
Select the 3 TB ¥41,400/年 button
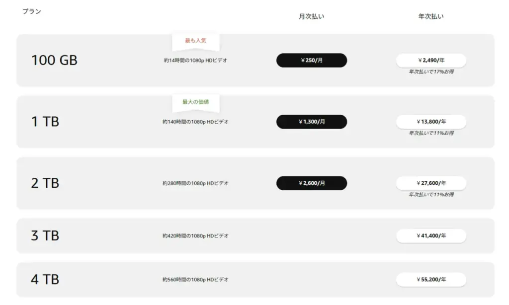click(x=431, y=236)
